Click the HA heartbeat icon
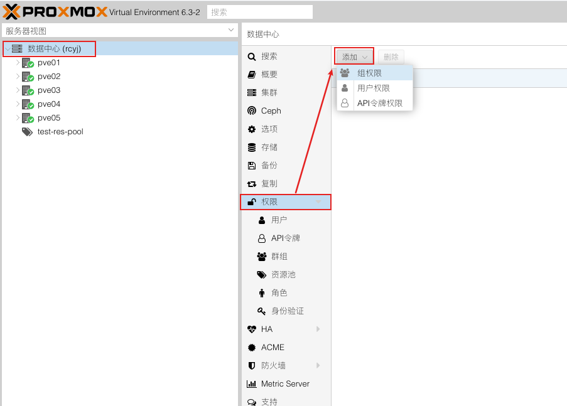This screenshot has width=567, height=406. pyautogui.click(x=252, y=329)
